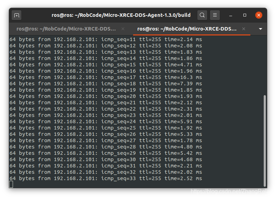Viewport: 276px width, 198px height.
Task: Open the hamburger menu
Action: point(215,15)
